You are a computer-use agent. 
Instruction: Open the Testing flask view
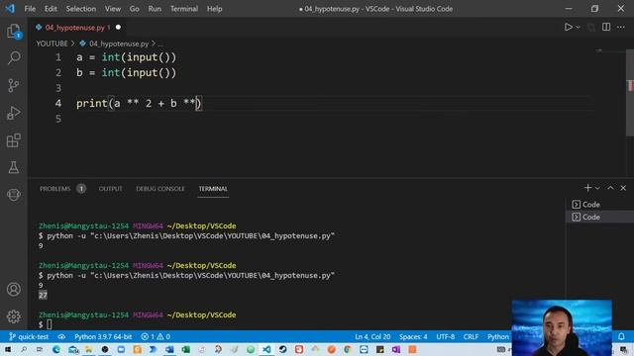(13, 167)
